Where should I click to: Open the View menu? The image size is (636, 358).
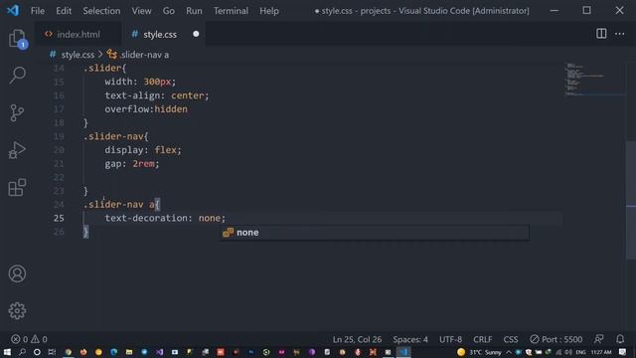(141, 11)
